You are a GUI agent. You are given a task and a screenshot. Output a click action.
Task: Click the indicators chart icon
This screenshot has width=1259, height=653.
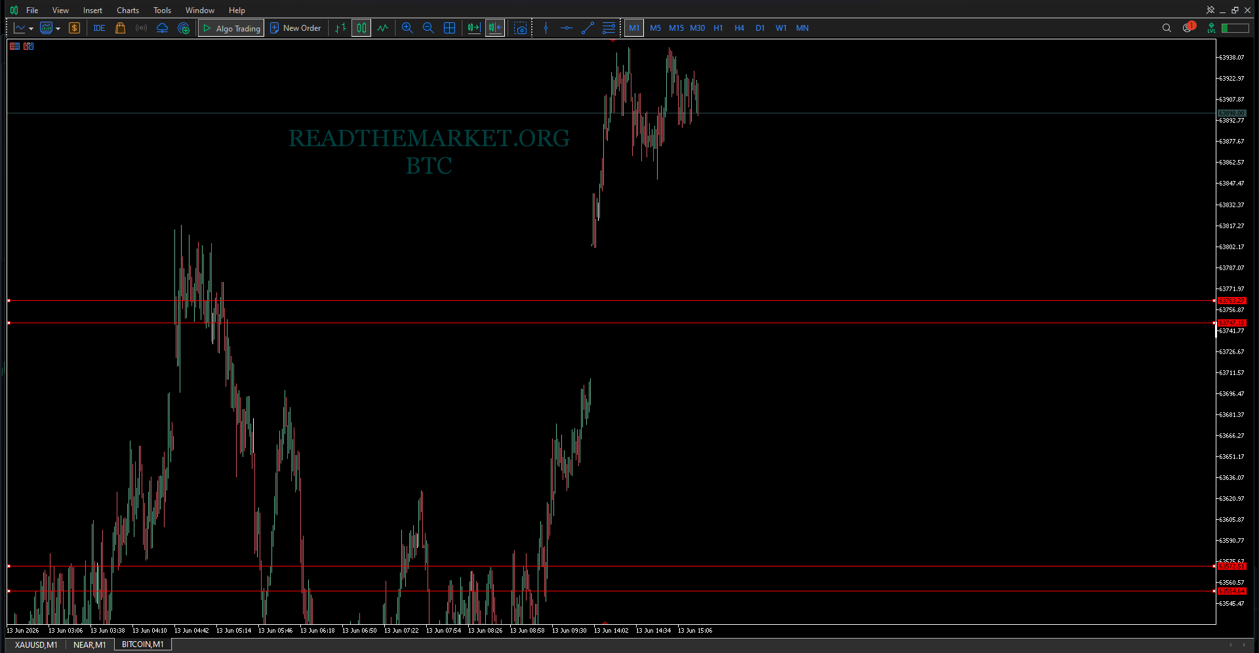tap(46, 28)
